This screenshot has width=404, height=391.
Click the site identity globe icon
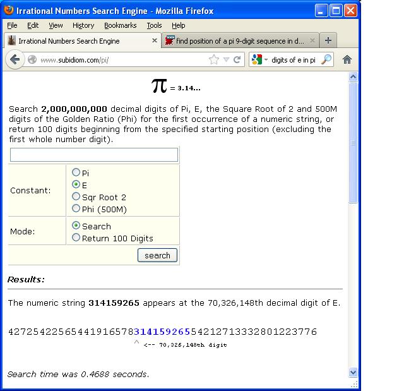pyautogui.click(x=32, y=60)
